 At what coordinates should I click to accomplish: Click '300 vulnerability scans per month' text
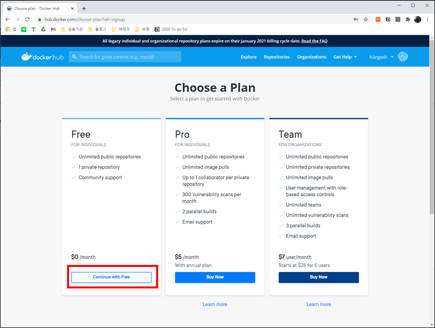click(212, 198)
